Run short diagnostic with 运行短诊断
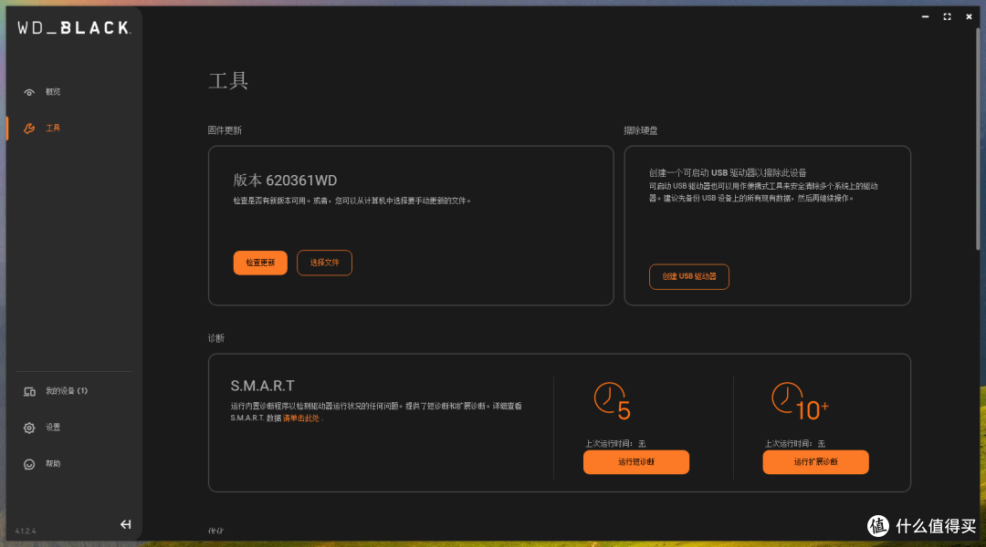Image resolution: width=986 pixels, height=547 pixels. pos(636,461)
